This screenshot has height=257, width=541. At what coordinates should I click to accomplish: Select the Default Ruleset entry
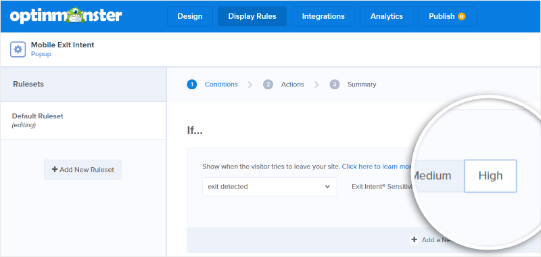point(83,121)
